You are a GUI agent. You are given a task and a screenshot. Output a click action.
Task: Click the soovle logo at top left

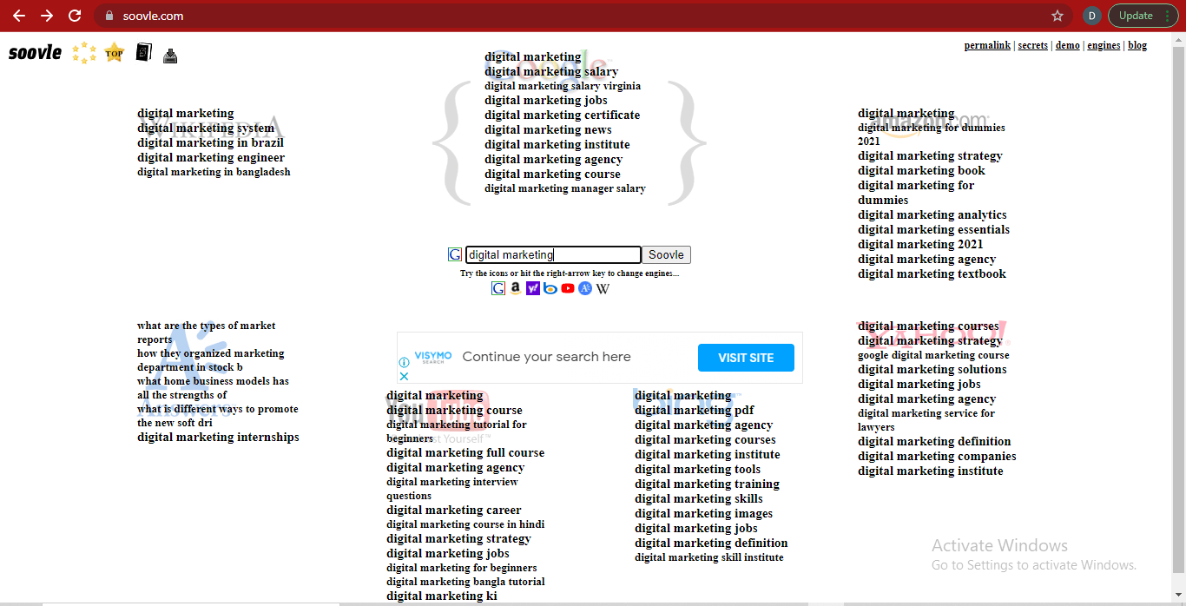(x=36, y=53)
